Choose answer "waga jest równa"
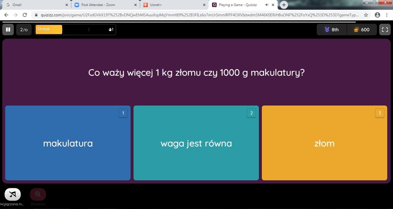 click(x=196, y=143)
